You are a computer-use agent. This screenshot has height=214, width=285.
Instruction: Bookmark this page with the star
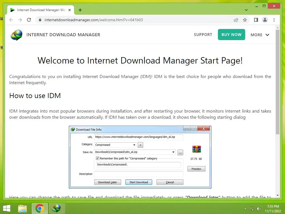click(245, 20)
